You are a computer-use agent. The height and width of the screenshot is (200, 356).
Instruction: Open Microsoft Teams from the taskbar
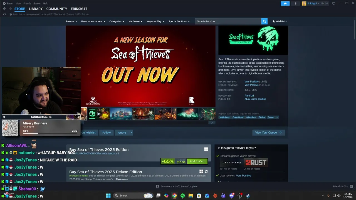[223, 196]
